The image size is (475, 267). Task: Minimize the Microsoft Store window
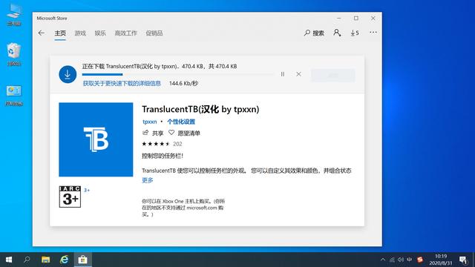[x=339, y=18]
